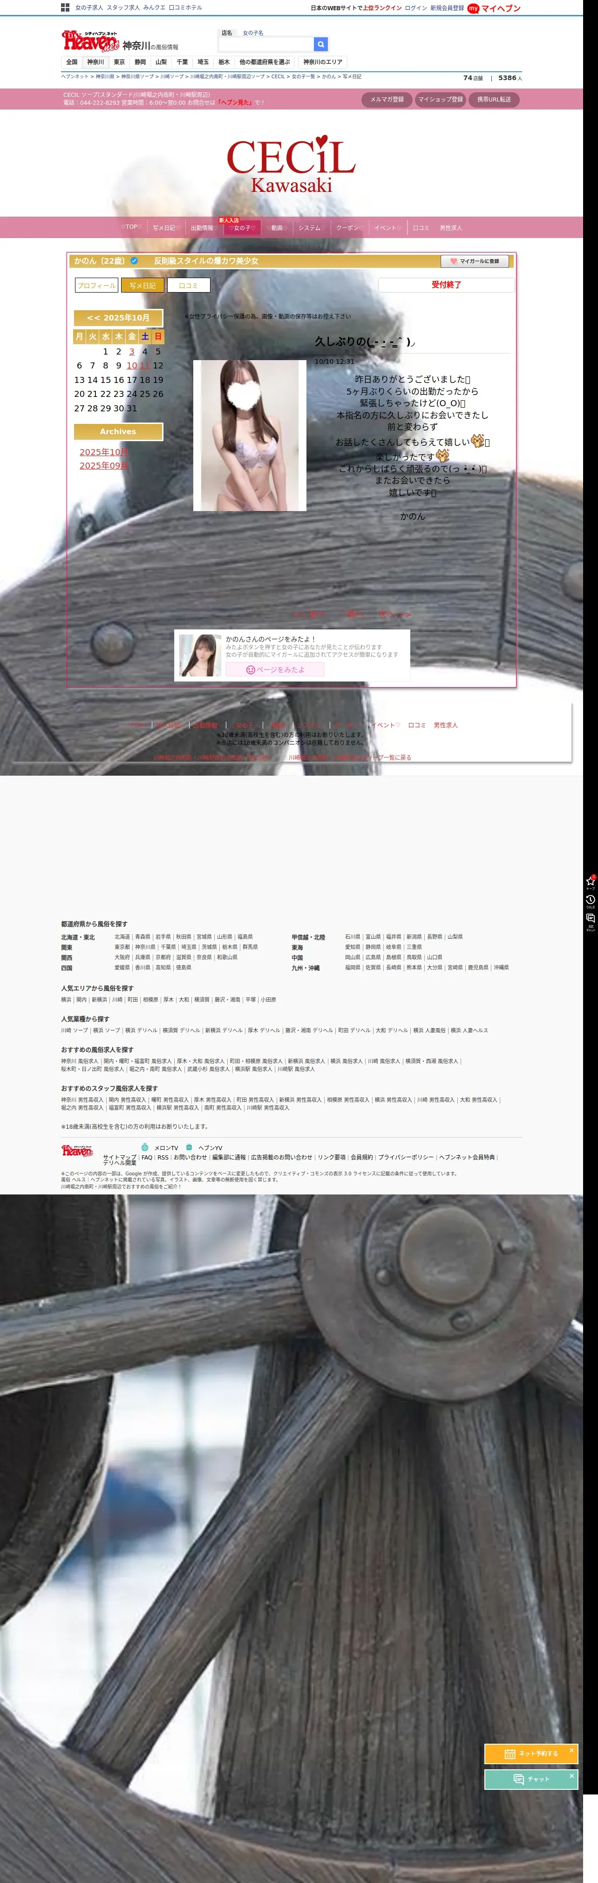The width and height of the screenshot is (598, 1883).
Task: Click 新規会員登録 link at top
Action: (x=447, y=8)
